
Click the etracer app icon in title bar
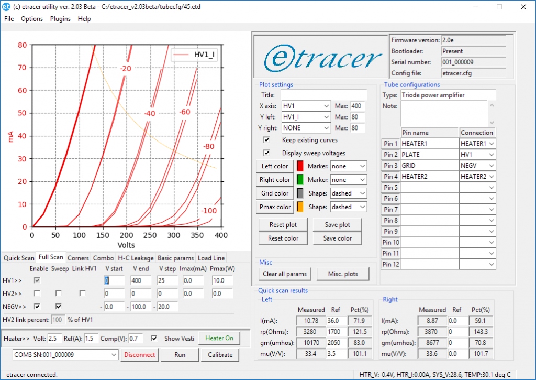6,6
